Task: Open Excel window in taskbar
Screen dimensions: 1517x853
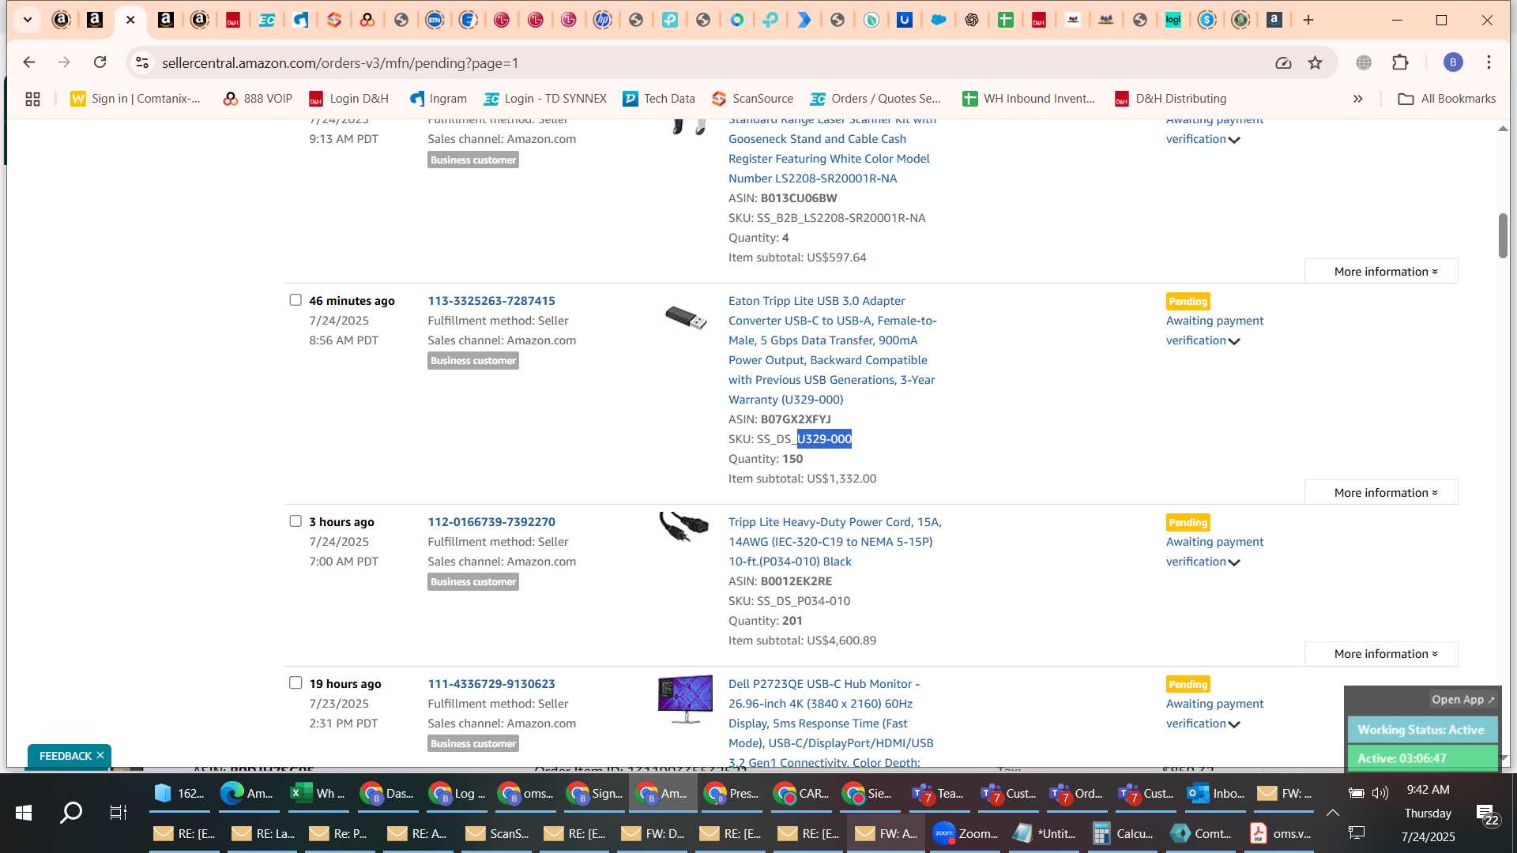Action: (x=318, y=793)
